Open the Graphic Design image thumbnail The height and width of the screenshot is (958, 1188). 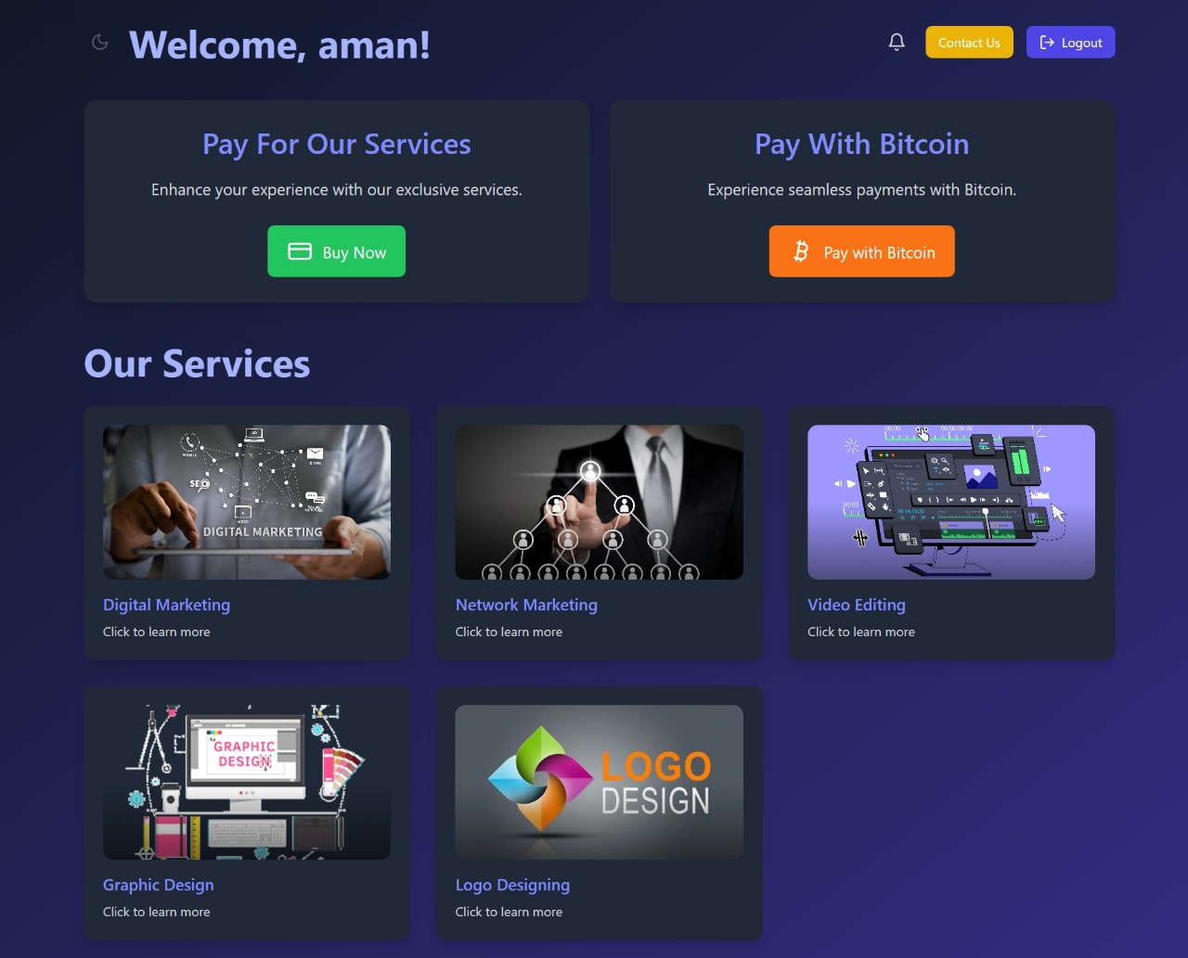point(247,782)
